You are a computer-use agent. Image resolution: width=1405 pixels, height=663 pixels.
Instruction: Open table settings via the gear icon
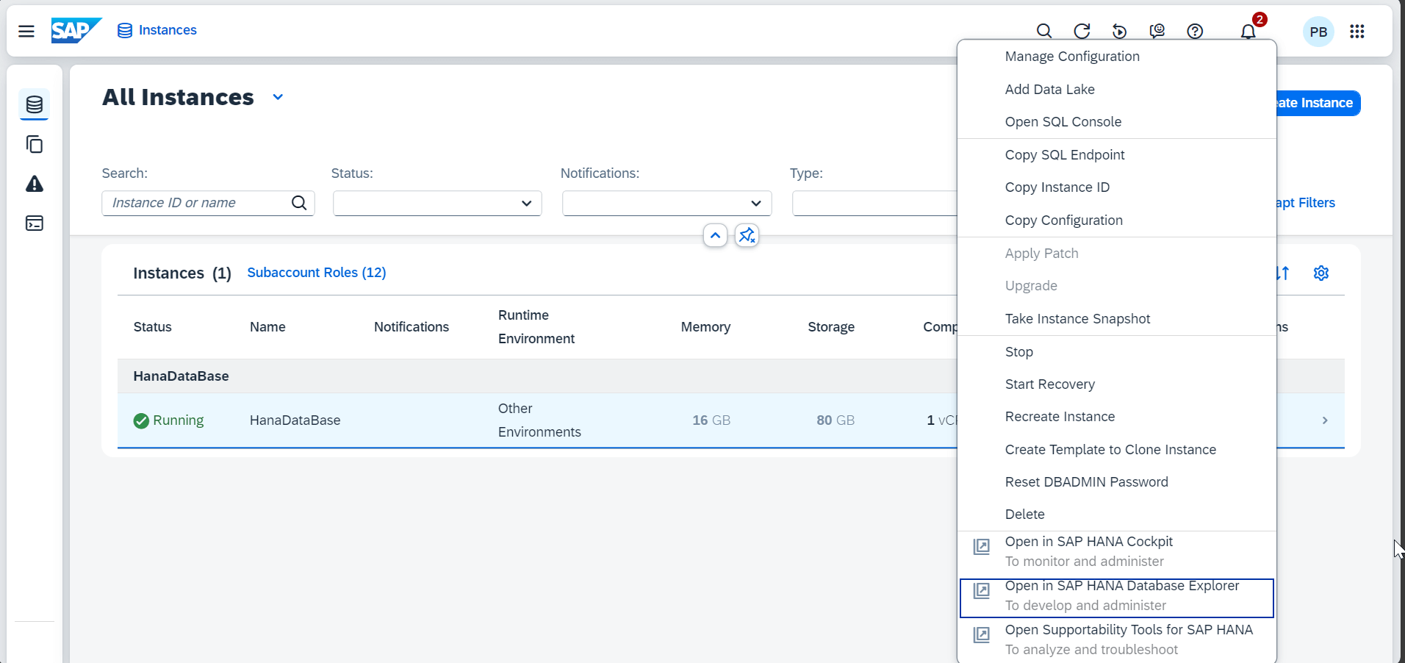point(1320,273)
